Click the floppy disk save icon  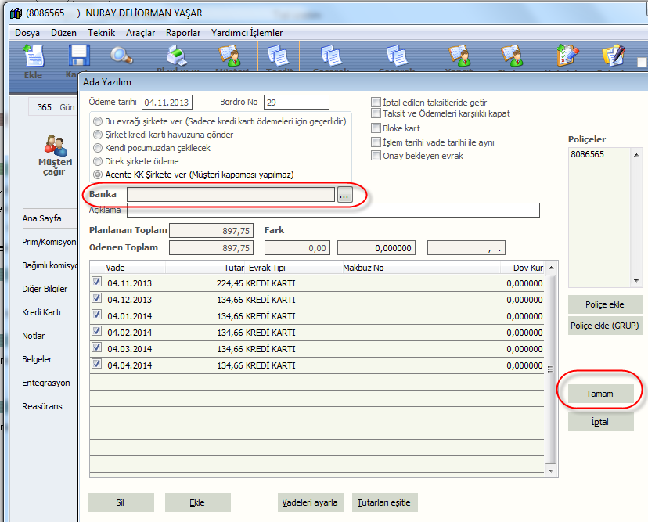coord(77,56)
